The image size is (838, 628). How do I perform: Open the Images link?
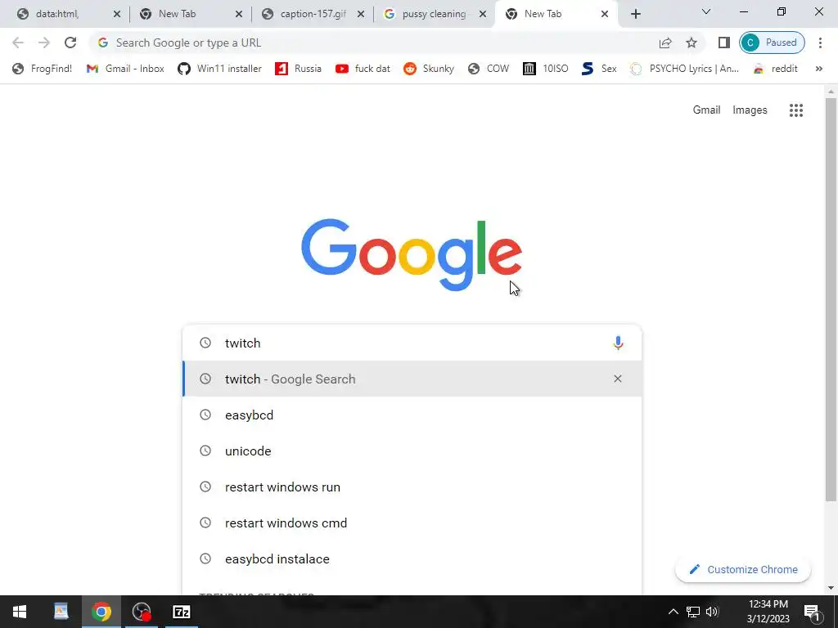coord(750,110)
